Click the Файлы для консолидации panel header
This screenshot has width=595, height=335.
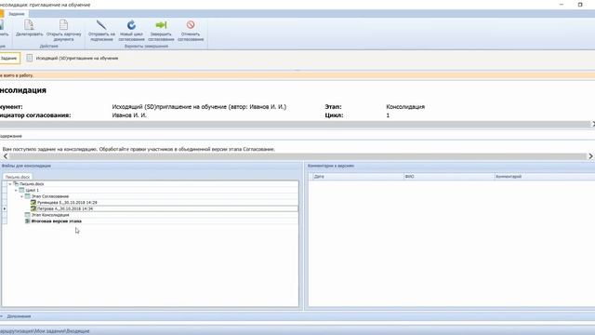pos(26,166)
